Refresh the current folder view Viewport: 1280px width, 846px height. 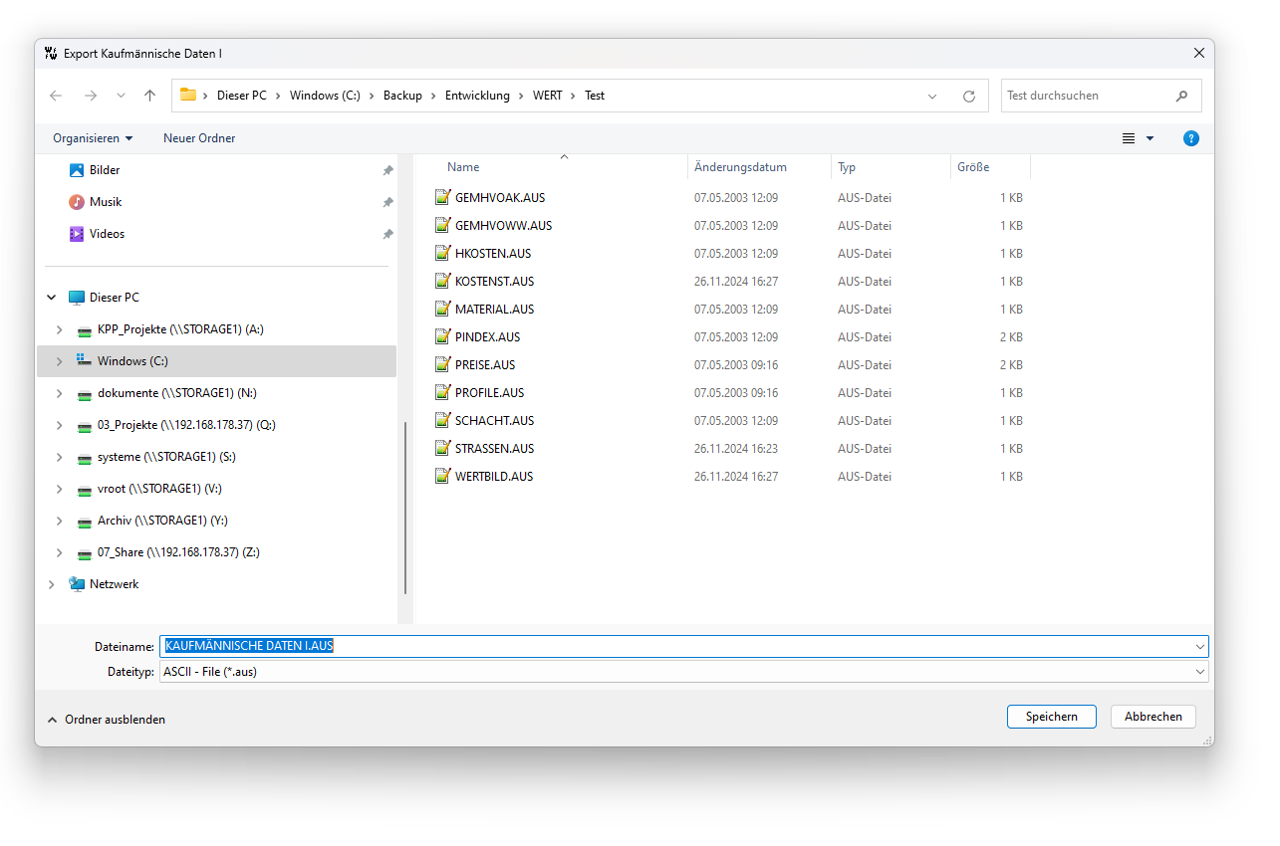click(x=968, y=97)
